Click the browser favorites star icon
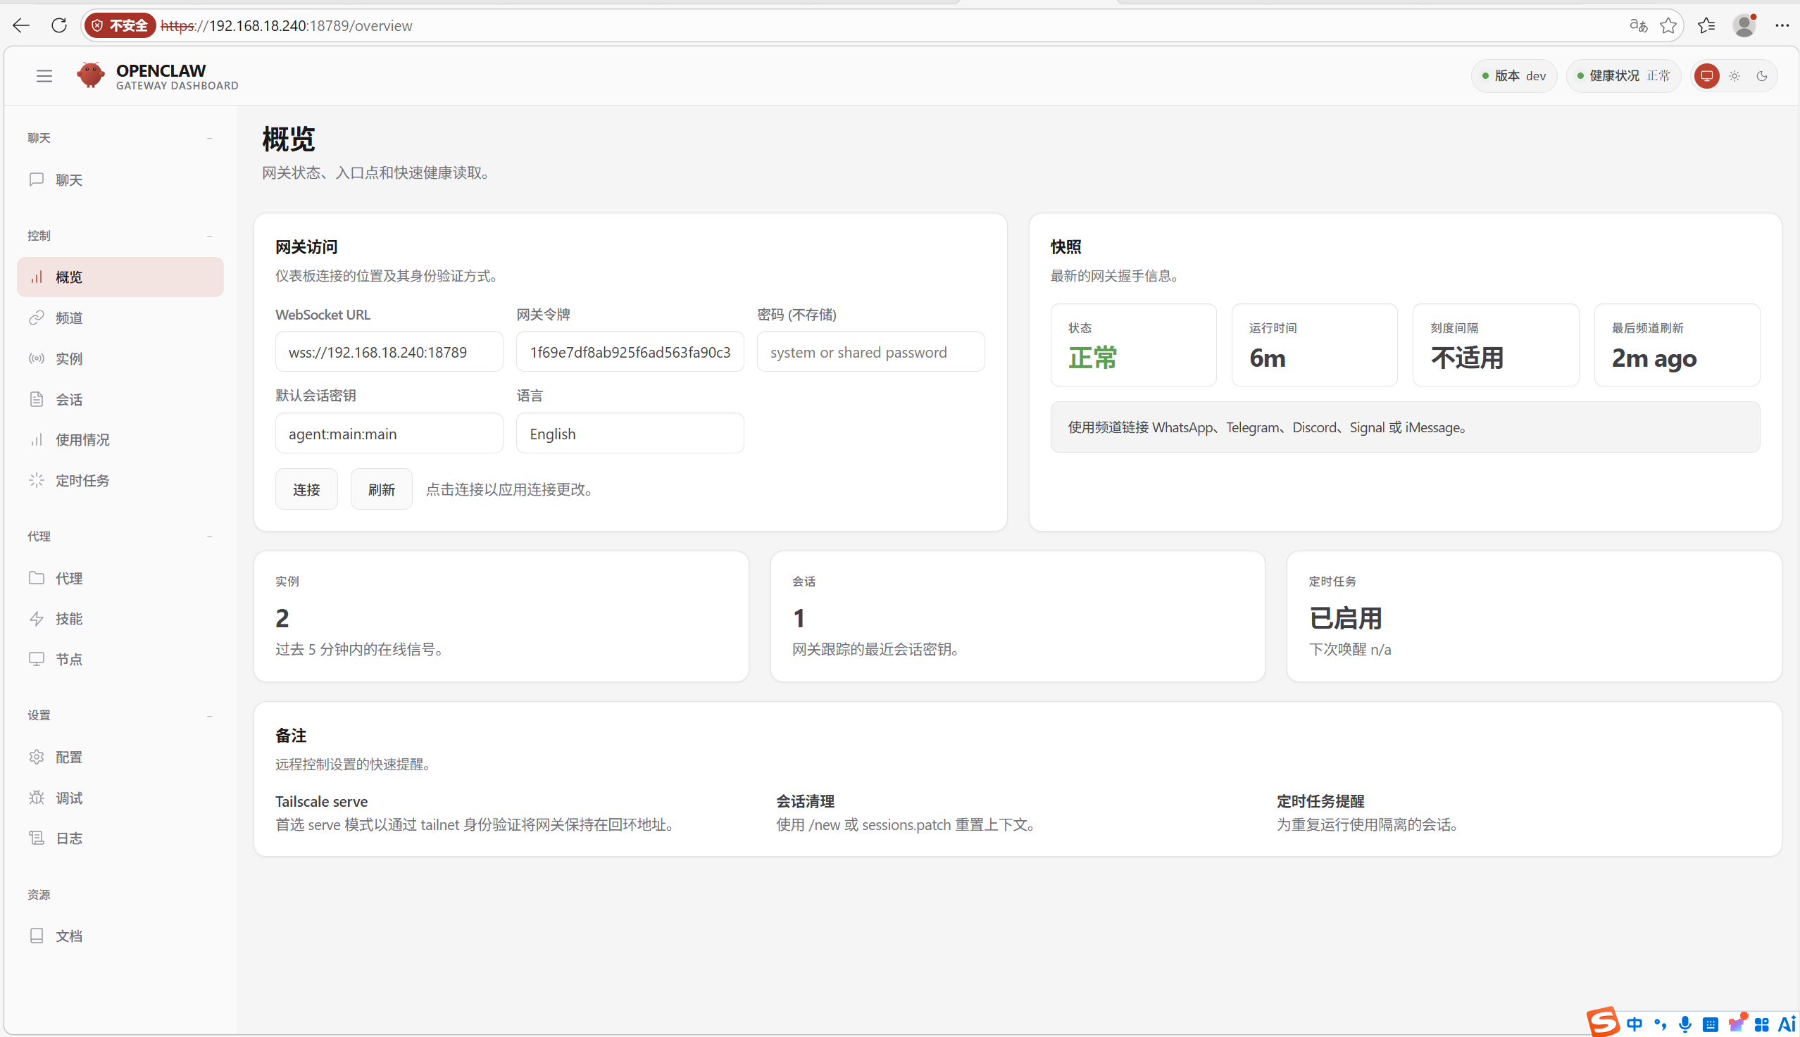 (1668, 25)
